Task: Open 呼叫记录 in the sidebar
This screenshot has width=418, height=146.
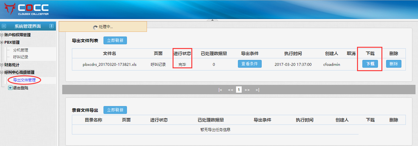Action: (21, 57)
